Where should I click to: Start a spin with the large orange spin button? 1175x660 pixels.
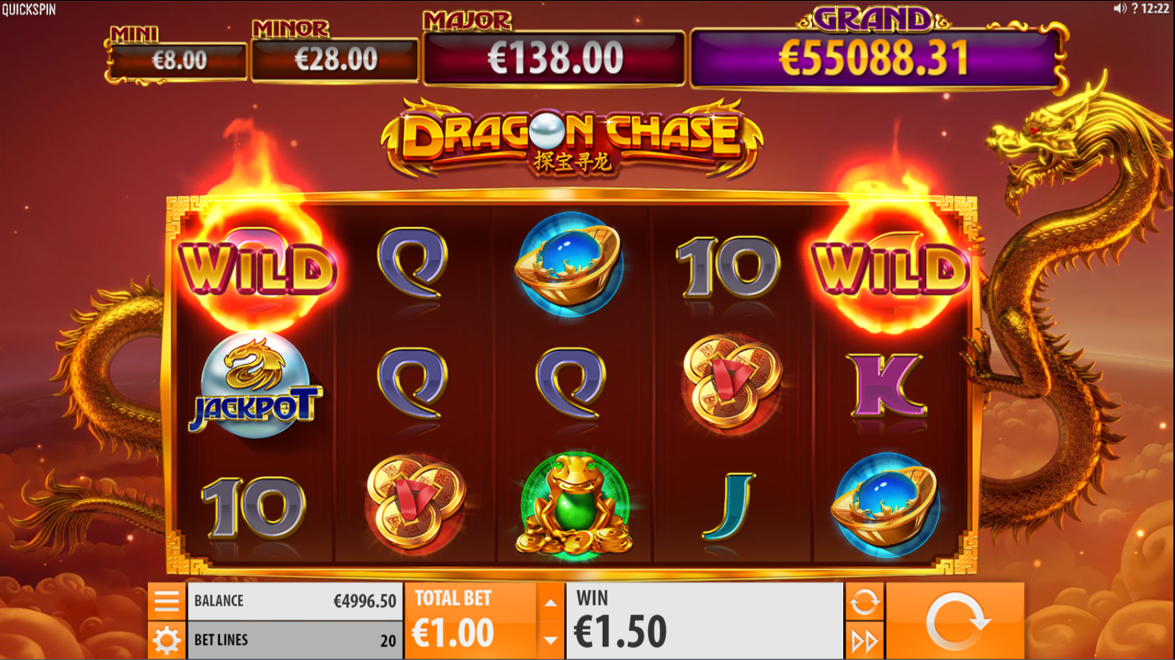click(x=955, y=621)
